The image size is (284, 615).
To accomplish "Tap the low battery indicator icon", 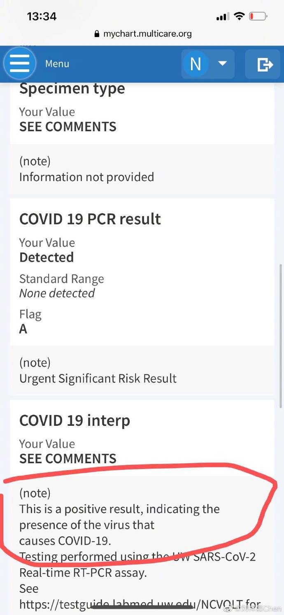I will pos(258,16).
